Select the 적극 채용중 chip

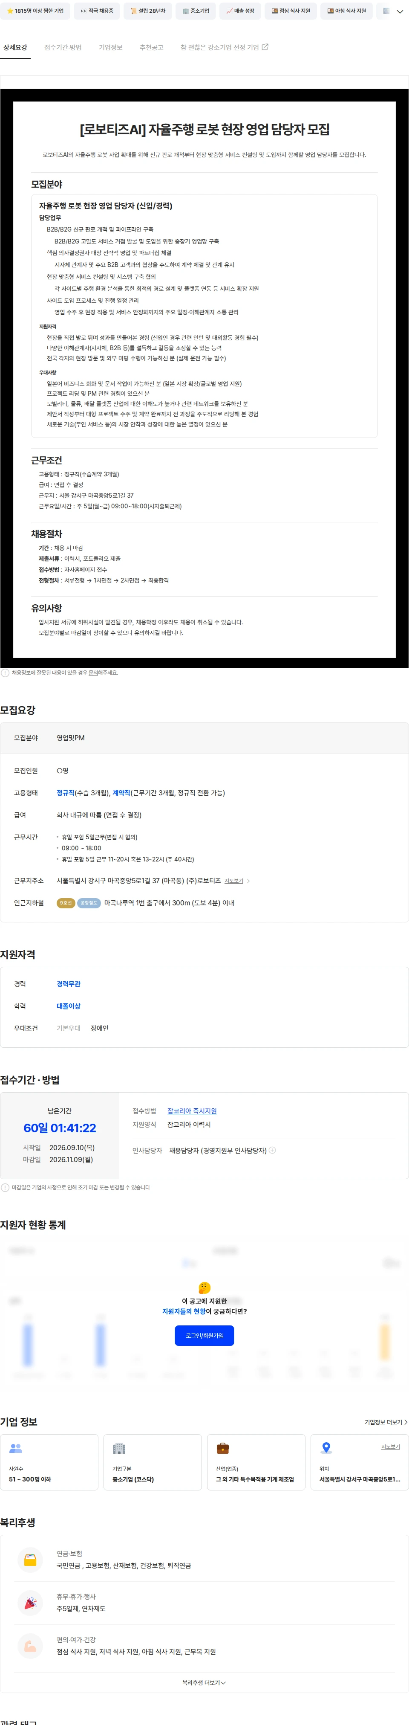[x=97, y=12]
